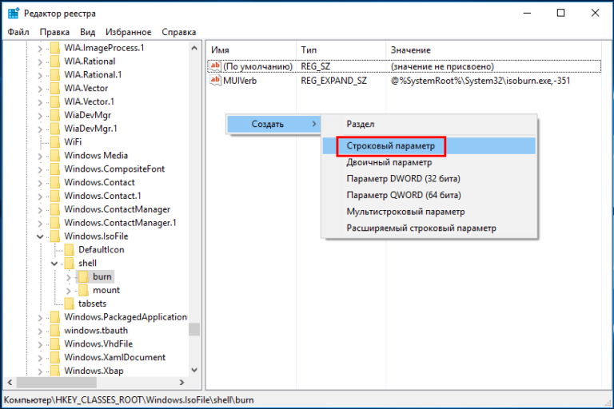The height and width of the screenshot is (409, 614).
Task: Collapse the shell key node
Action: pyautogui.click(x=54, y=263)
